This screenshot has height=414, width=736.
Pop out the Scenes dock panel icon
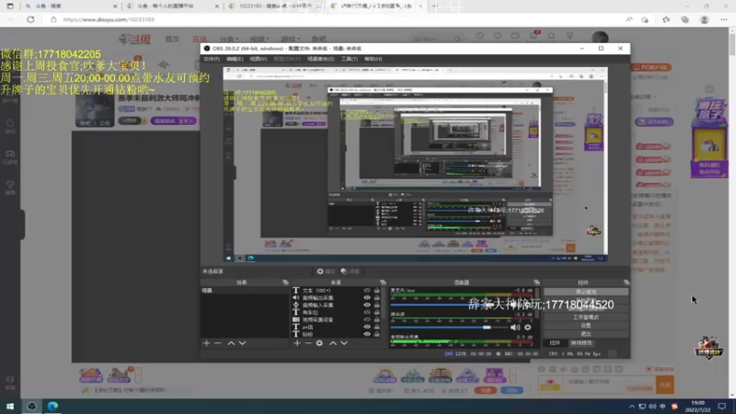(x=285, y=282)
